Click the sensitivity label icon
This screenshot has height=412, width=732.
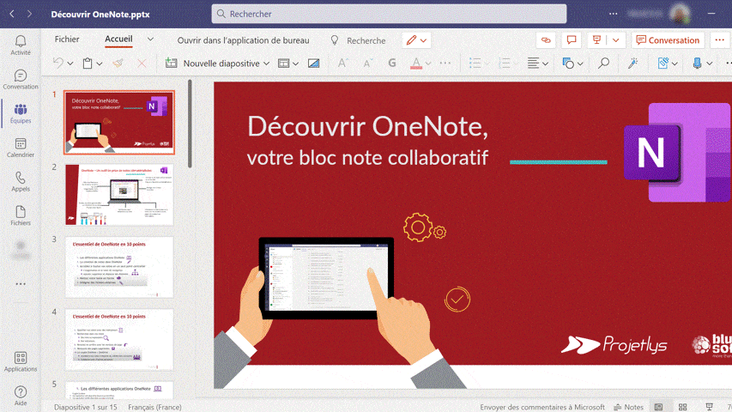662,63
